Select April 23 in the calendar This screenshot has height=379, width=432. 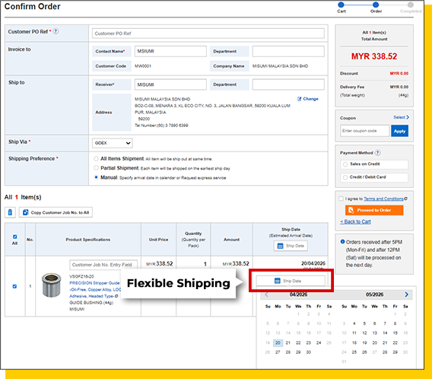(x=308, y=342)
